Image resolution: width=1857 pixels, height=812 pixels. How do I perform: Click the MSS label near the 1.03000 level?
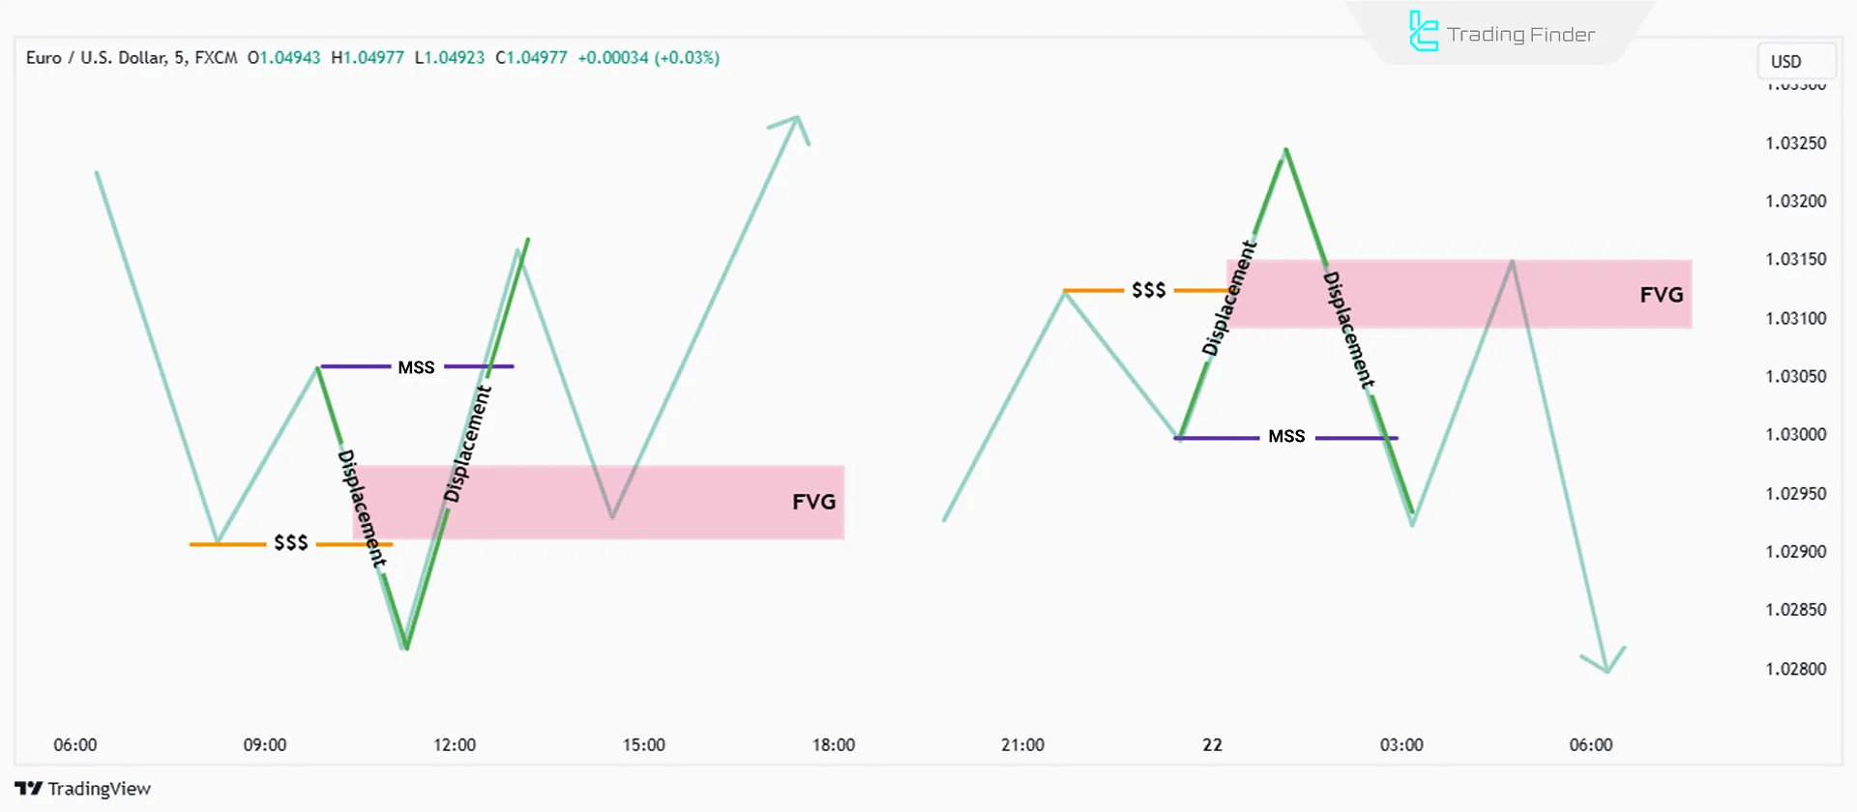[x=1286, y=437]
